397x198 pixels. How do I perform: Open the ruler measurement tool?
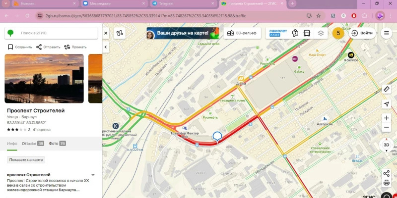(387, 89)
